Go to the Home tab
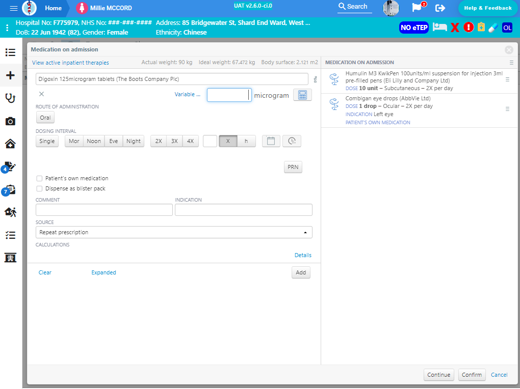This screenshot has height=389, width=520. 54,8
